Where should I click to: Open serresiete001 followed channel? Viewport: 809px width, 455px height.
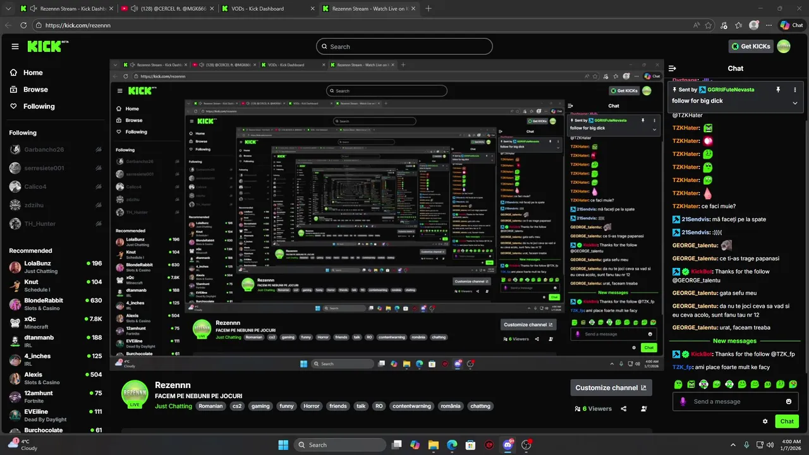click(55, 168)
